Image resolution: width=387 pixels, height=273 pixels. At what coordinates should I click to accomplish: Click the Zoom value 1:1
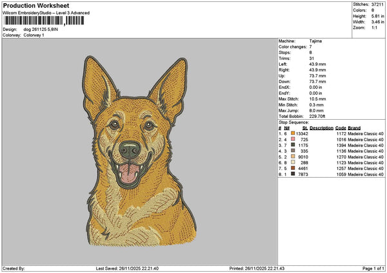[374, 28]
